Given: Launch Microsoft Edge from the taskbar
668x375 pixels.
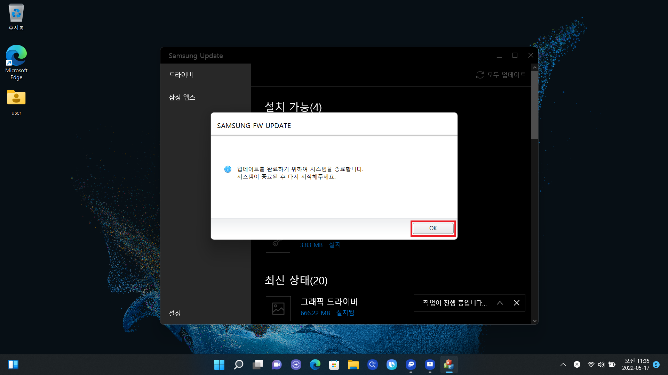Looking at the screenshot, I should click(315, 365).
